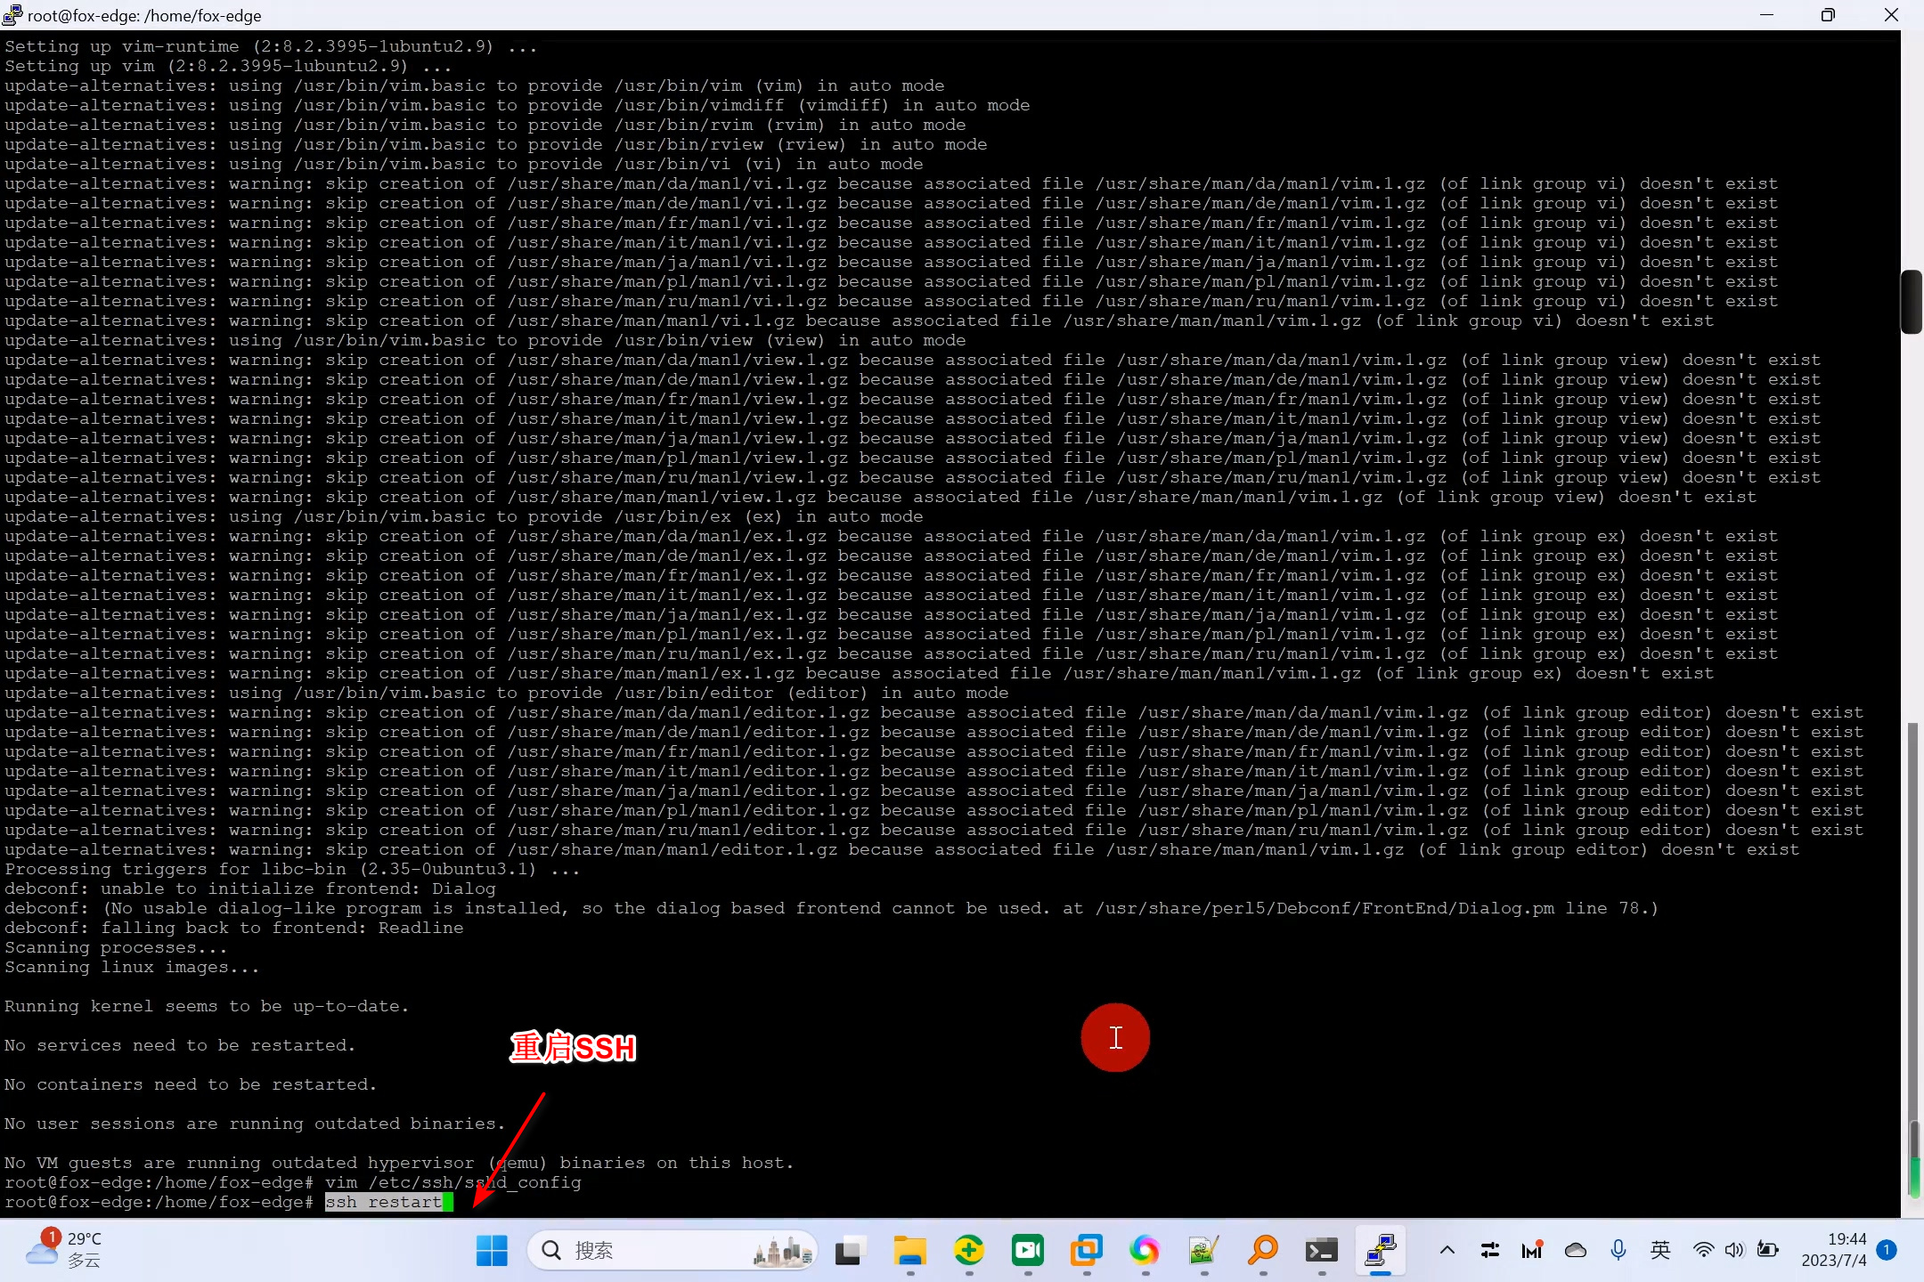Open the cloud sync tray icon
This screenshot has width=1924, height=1282.
[1575, 1250]
